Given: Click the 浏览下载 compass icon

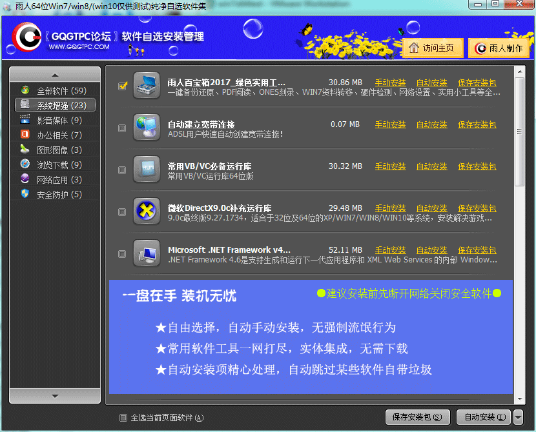Looking at the screenshot, I should (25, 163).
